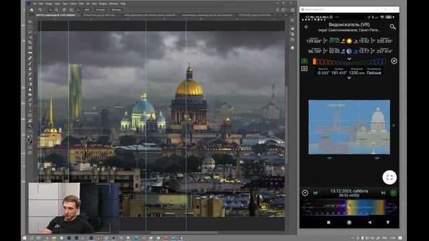Toggle the green calendar icon by date
This screenshot has width=429, height=241.
[x=393, y=193]
